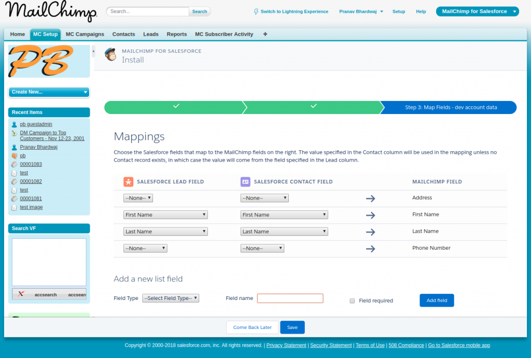The image size is (531, 358).
Task: Open the Phone Number contact field dropdown
Action: coord(262,248)
